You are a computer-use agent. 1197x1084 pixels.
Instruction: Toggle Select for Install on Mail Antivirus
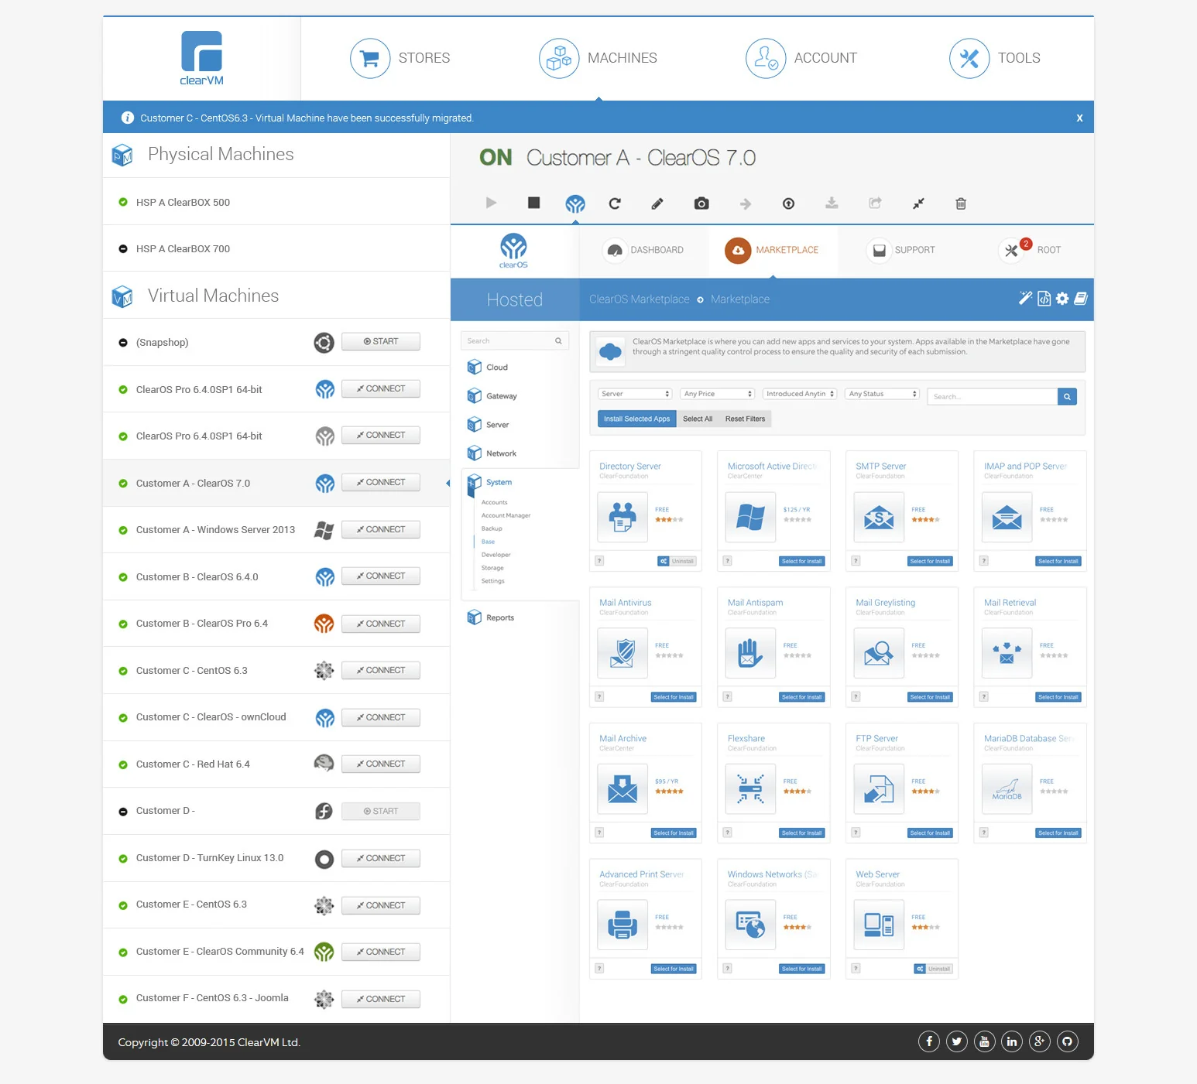[673, 697]
